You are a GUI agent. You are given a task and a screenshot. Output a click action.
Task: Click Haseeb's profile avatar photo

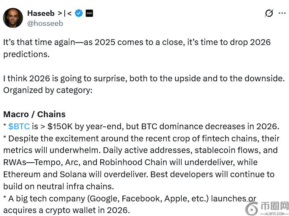[13, 18]
